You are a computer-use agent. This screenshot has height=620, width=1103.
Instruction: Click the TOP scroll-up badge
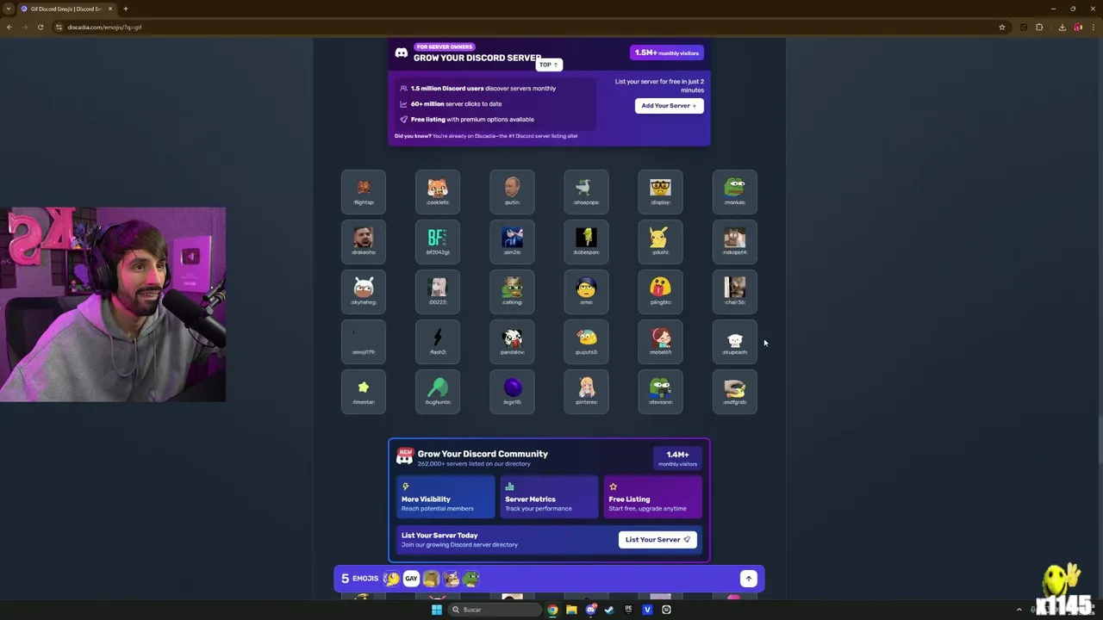tap(549, 65)
